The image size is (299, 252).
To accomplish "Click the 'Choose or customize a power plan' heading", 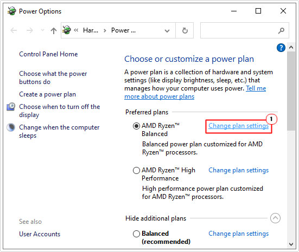I will point(189,59).
